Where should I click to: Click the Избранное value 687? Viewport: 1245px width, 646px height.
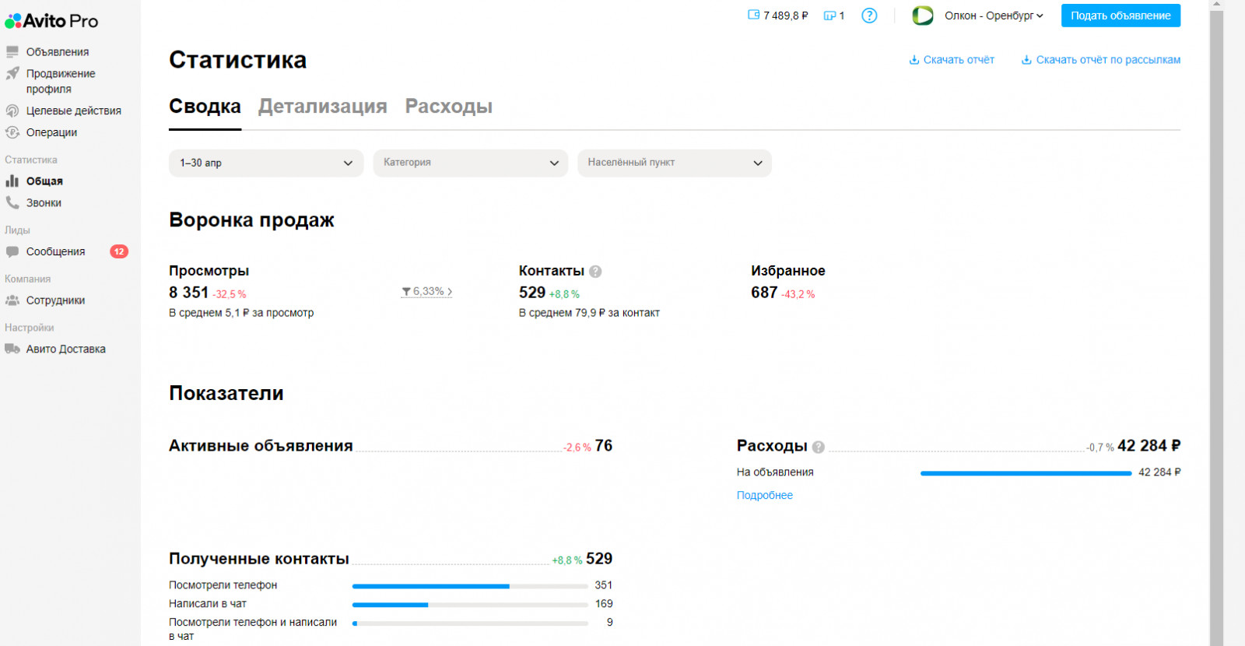(x=764, y=293)
